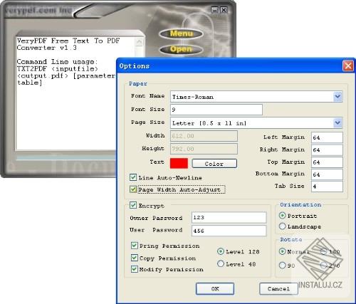The image size is (356, 304).
Task: Select 90 degree rotation
Action: pyautogui.click(x=282, y=265)
